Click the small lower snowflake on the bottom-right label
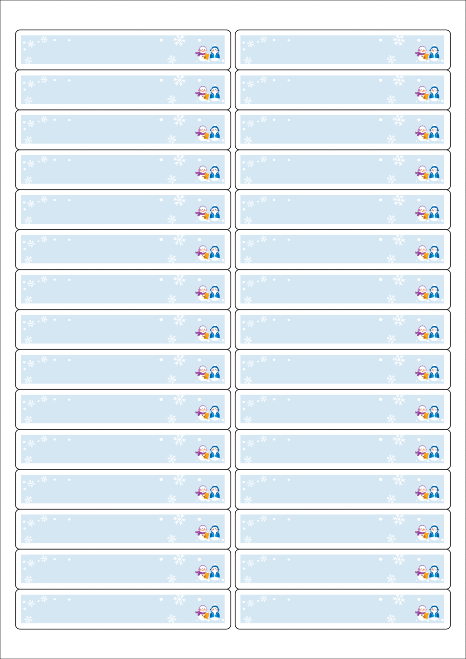 pyautogui.click(x=391, y=618)
